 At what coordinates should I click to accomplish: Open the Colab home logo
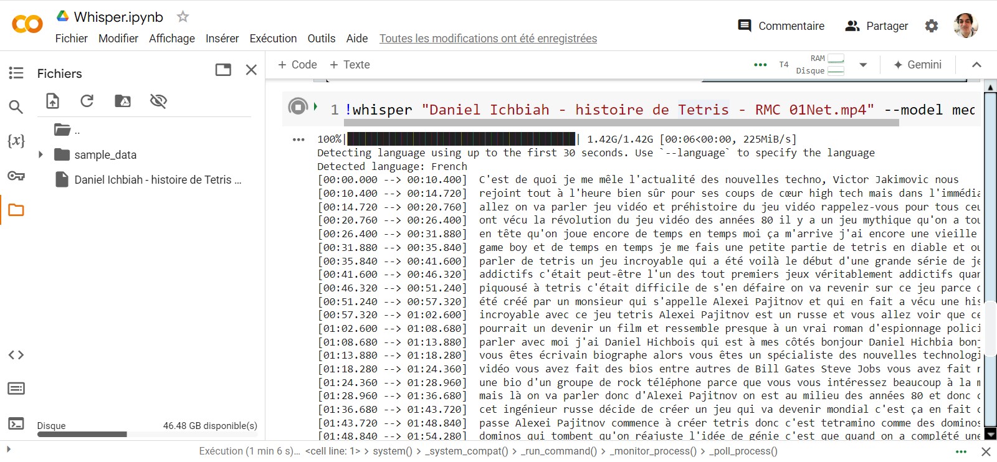click(x=27, y=24)
